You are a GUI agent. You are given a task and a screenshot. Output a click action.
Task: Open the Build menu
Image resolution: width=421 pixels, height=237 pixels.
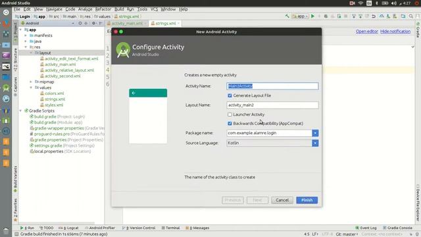tap(119, 9)
